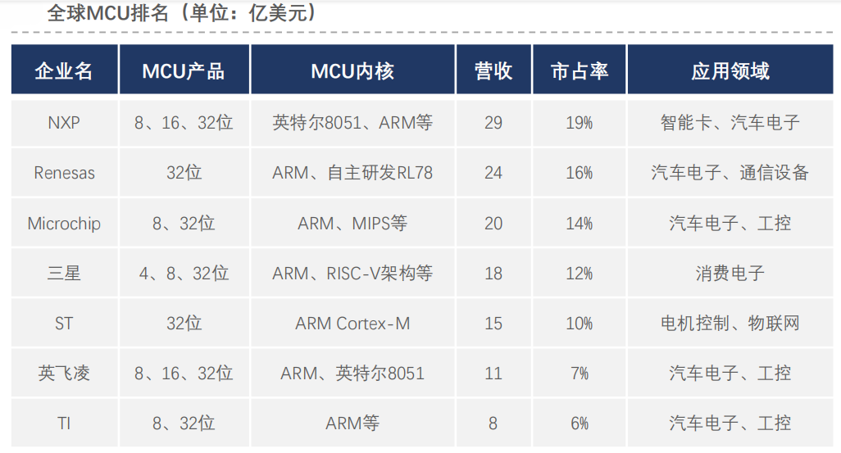The image size is (841, 453).
Task: Click market share 19%
Action: [580, 123]
